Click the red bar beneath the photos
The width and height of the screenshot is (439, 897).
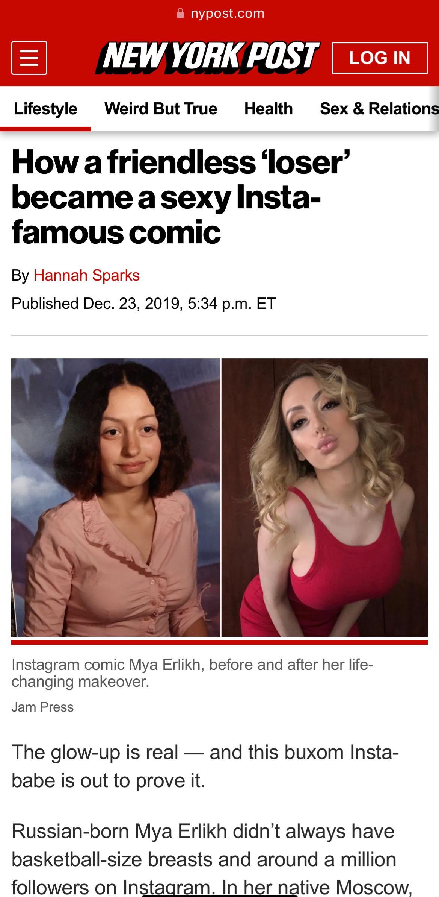[219, 642]
